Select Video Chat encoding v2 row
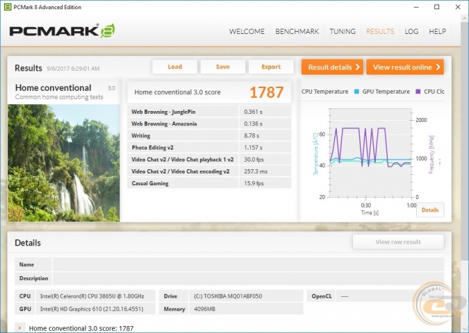 click(209, 171)
